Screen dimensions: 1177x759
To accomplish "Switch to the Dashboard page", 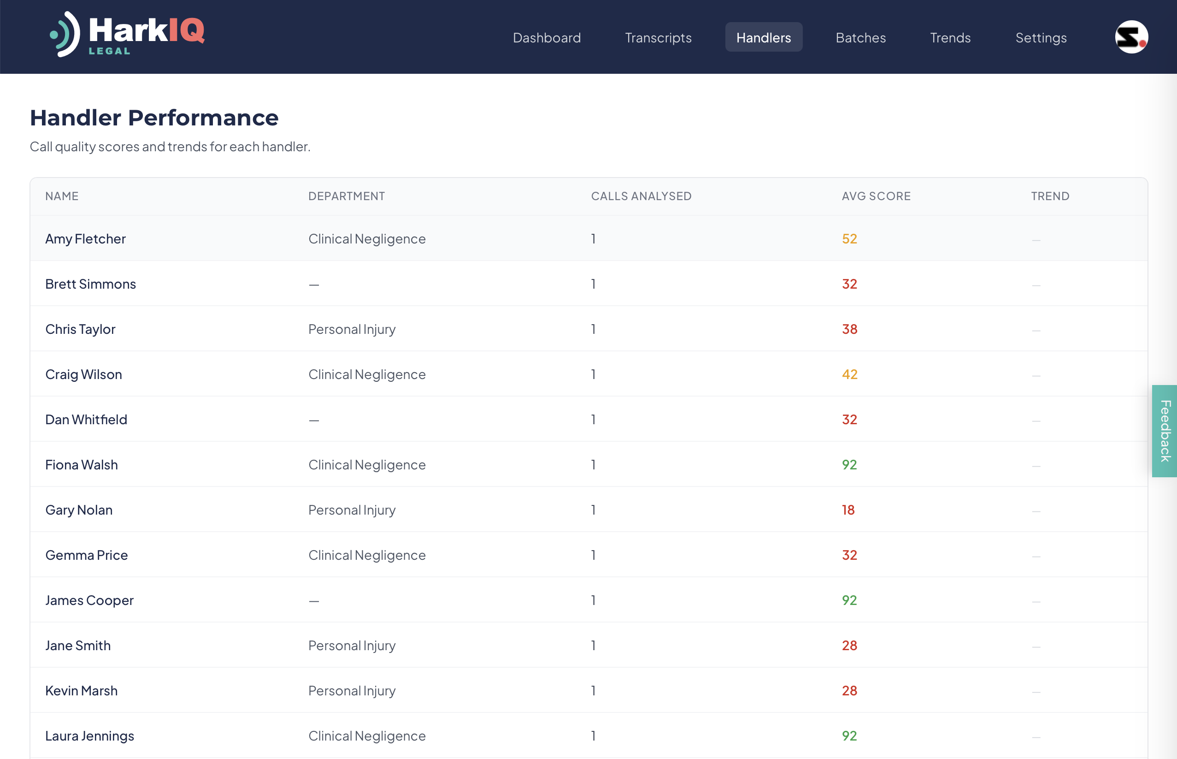I will pos(547,37).
